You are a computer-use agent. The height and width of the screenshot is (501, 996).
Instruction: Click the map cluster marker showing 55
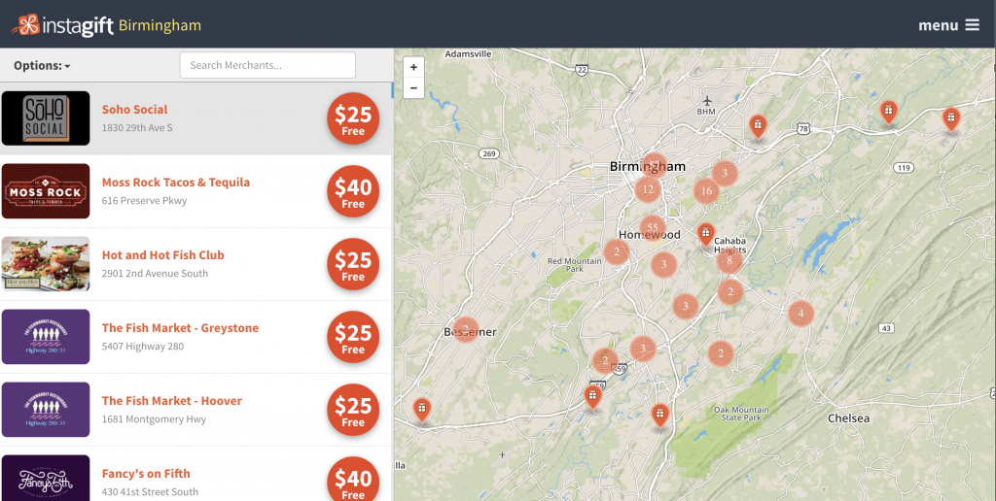point(653,229)
